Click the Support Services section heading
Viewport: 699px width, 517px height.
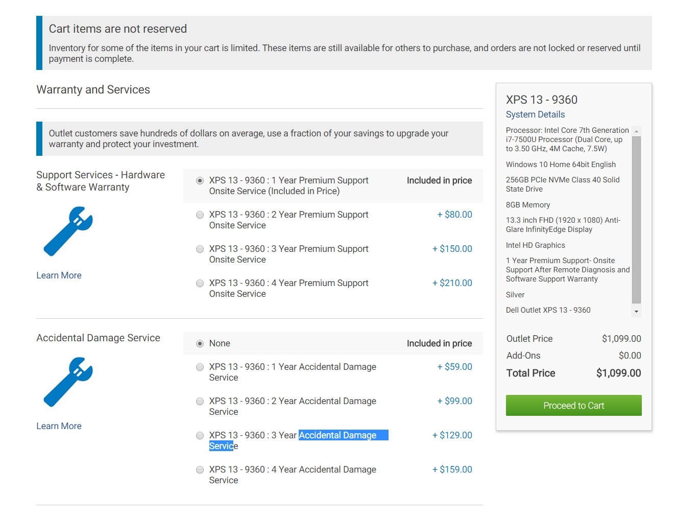(x=101, y=181)
